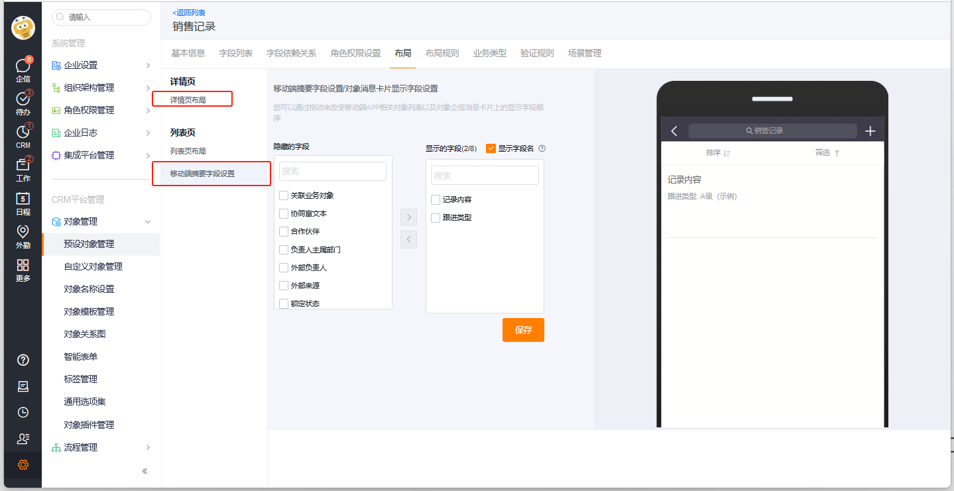Viewport: 954px width, 491px height.
Task: Switch to 字段依赖关系 tab
Action: [x=292, y=53]
